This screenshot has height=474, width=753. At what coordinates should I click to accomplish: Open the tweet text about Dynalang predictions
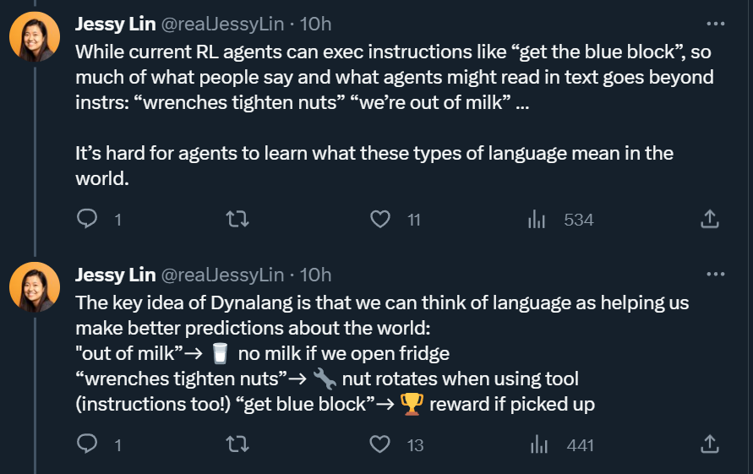382,353
